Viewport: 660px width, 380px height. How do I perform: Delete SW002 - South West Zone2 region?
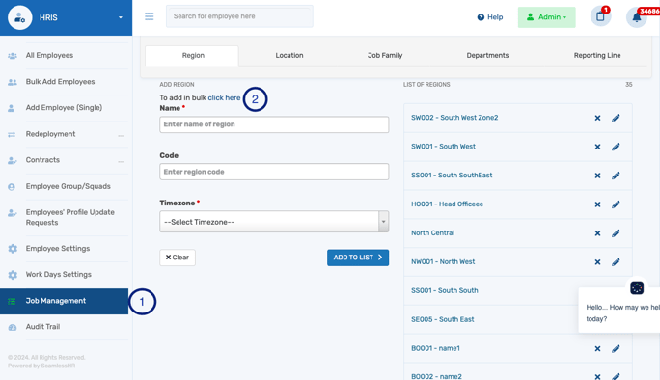point(597,118)
